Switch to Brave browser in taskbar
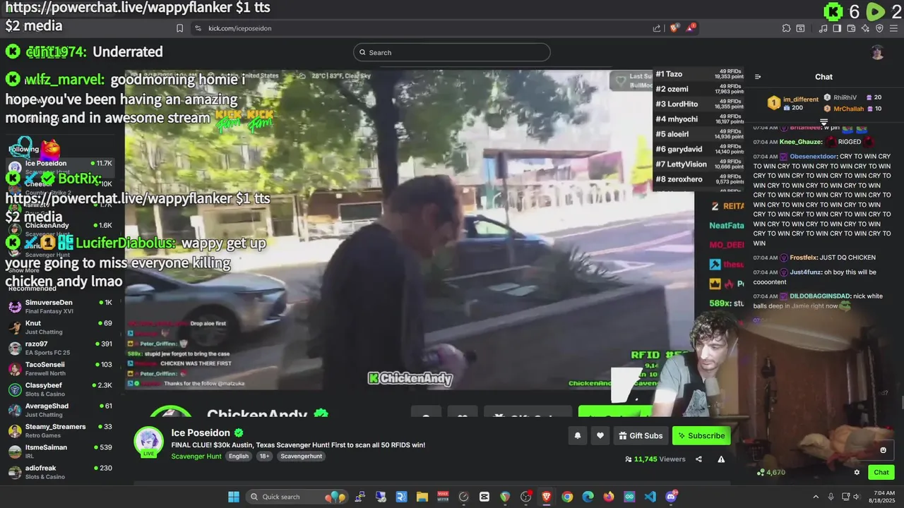904x508 pixels. click(x=546, y=497)
